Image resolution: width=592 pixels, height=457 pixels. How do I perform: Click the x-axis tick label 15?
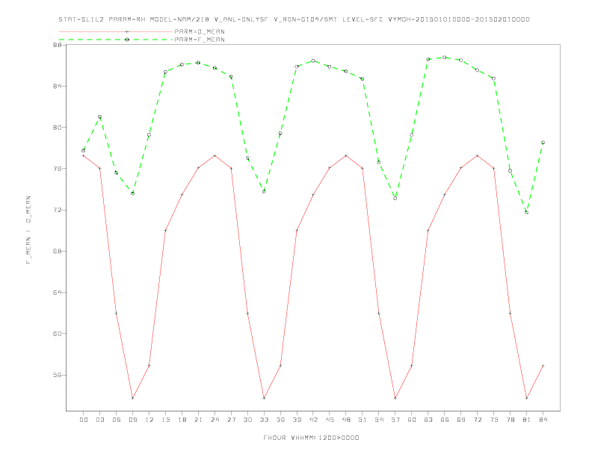165,420
